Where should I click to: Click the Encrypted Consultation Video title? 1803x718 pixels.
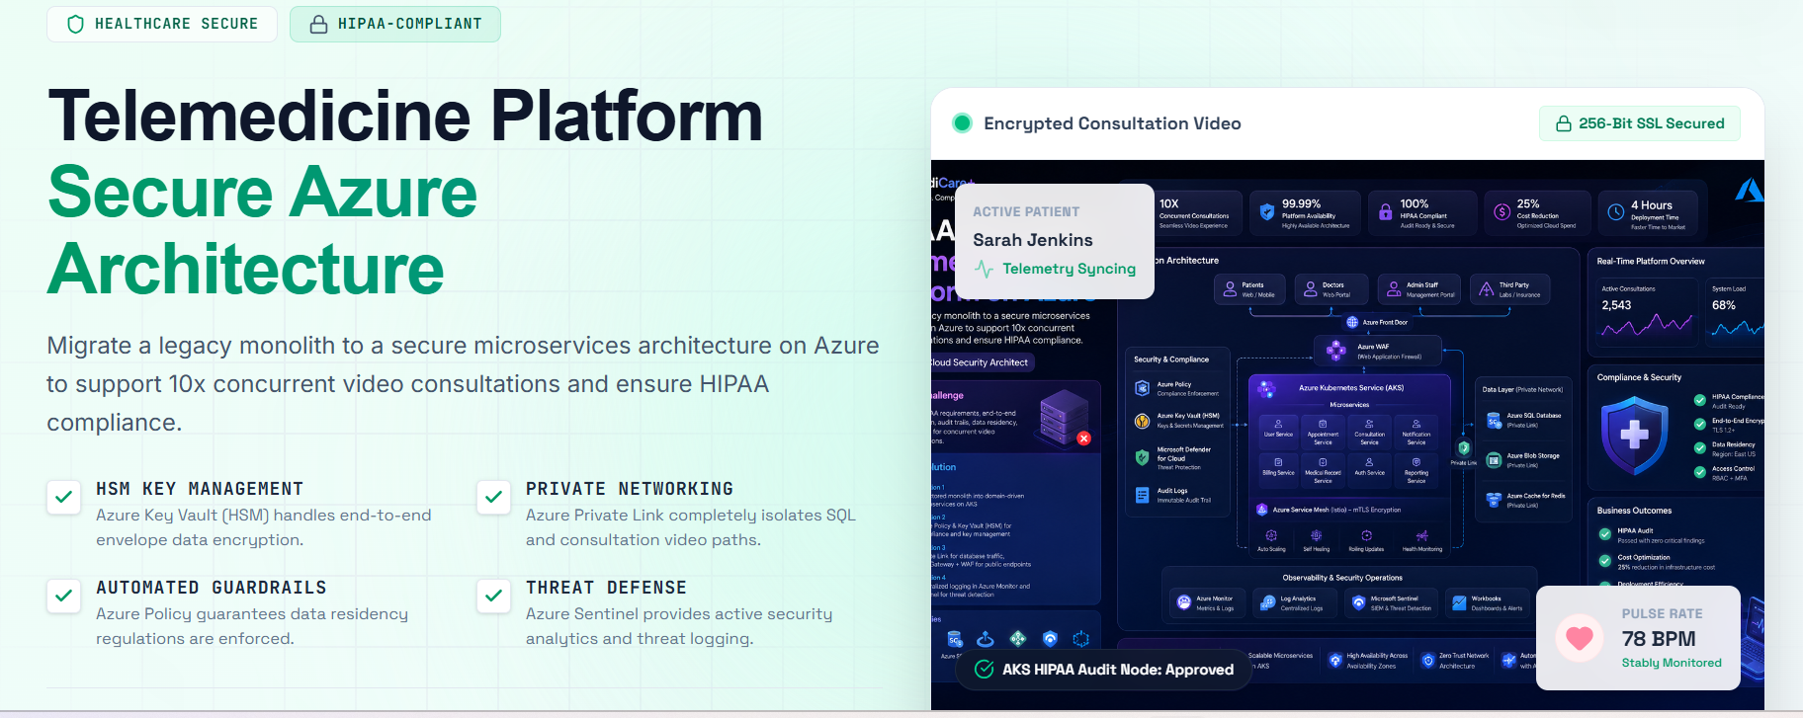[x=1112, y=123]
